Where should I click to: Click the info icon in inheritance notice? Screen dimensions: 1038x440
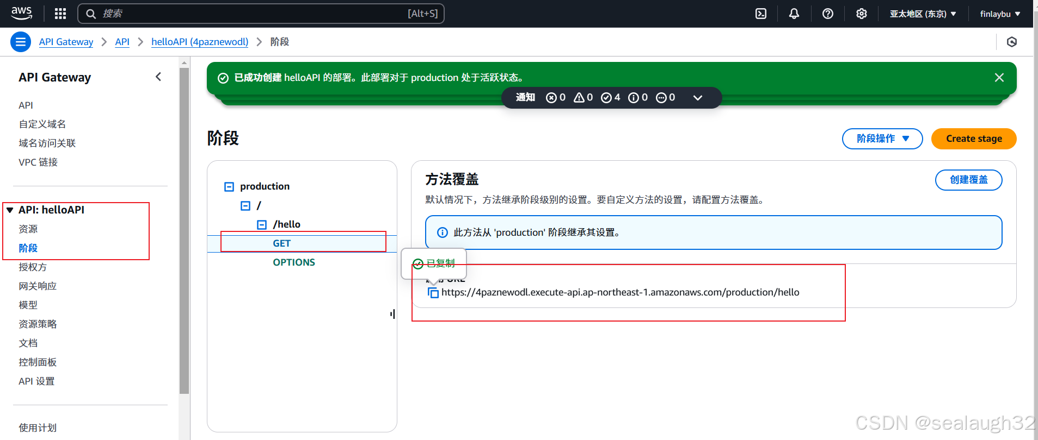443,232
